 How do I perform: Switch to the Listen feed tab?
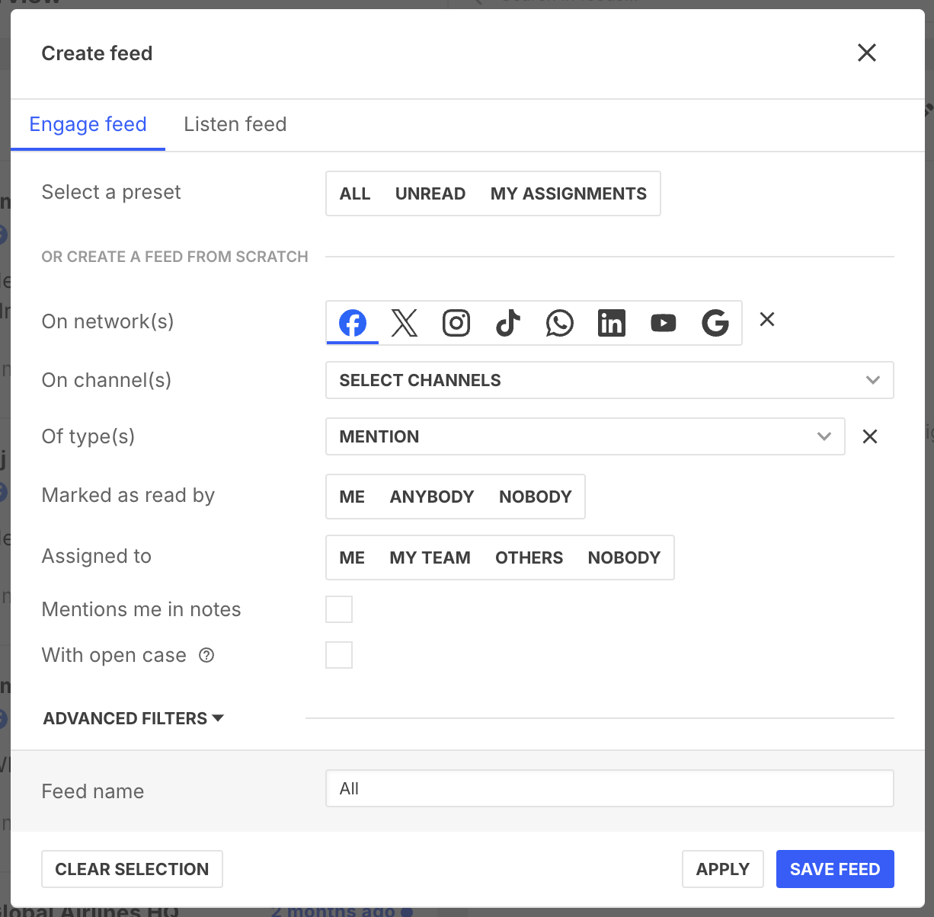click(235, 124)
